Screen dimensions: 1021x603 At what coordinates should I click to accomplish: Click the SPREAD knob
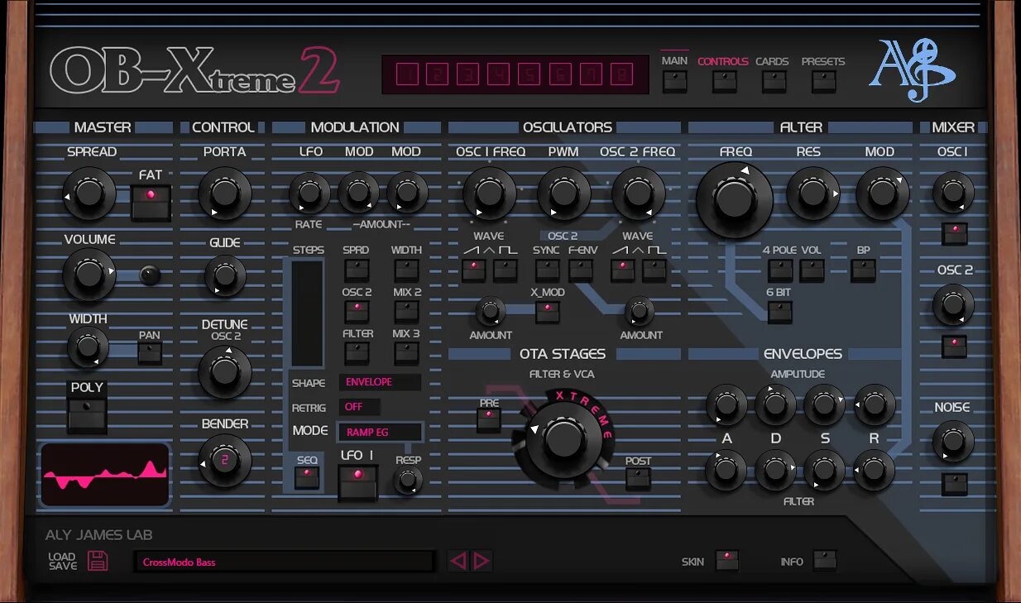(89, 194)
